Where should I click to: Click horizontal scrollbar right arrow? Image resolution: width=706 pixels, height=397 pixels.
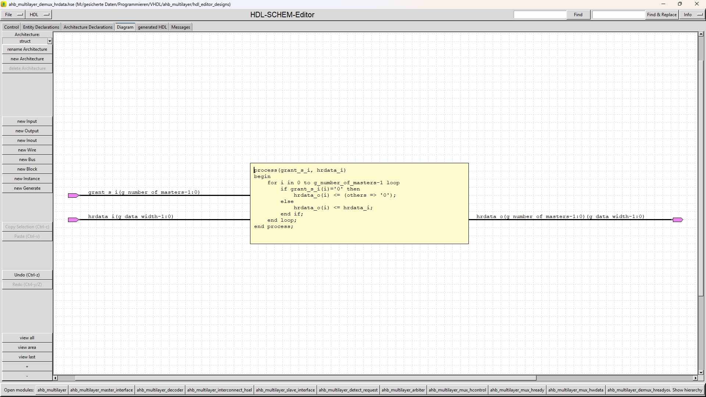coord(695,378)
